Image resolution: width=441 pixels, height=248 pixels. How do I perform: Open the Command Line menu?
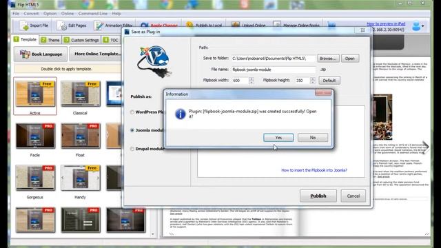pos(93,14)
